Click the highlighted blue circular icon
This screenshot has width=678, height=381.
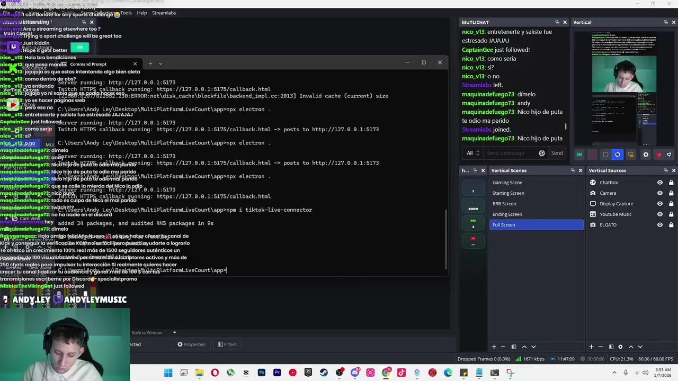pyautogui.click(x=618, y=155)
